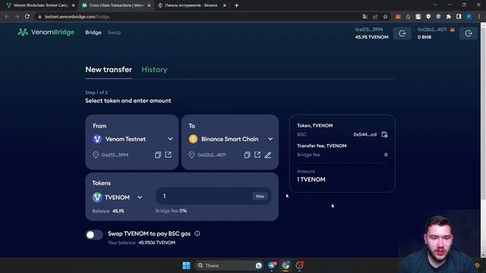This screenshot has height=273, width=486.
Task: Switch to the New transfer tab
Action: click(x=109, y=70)
